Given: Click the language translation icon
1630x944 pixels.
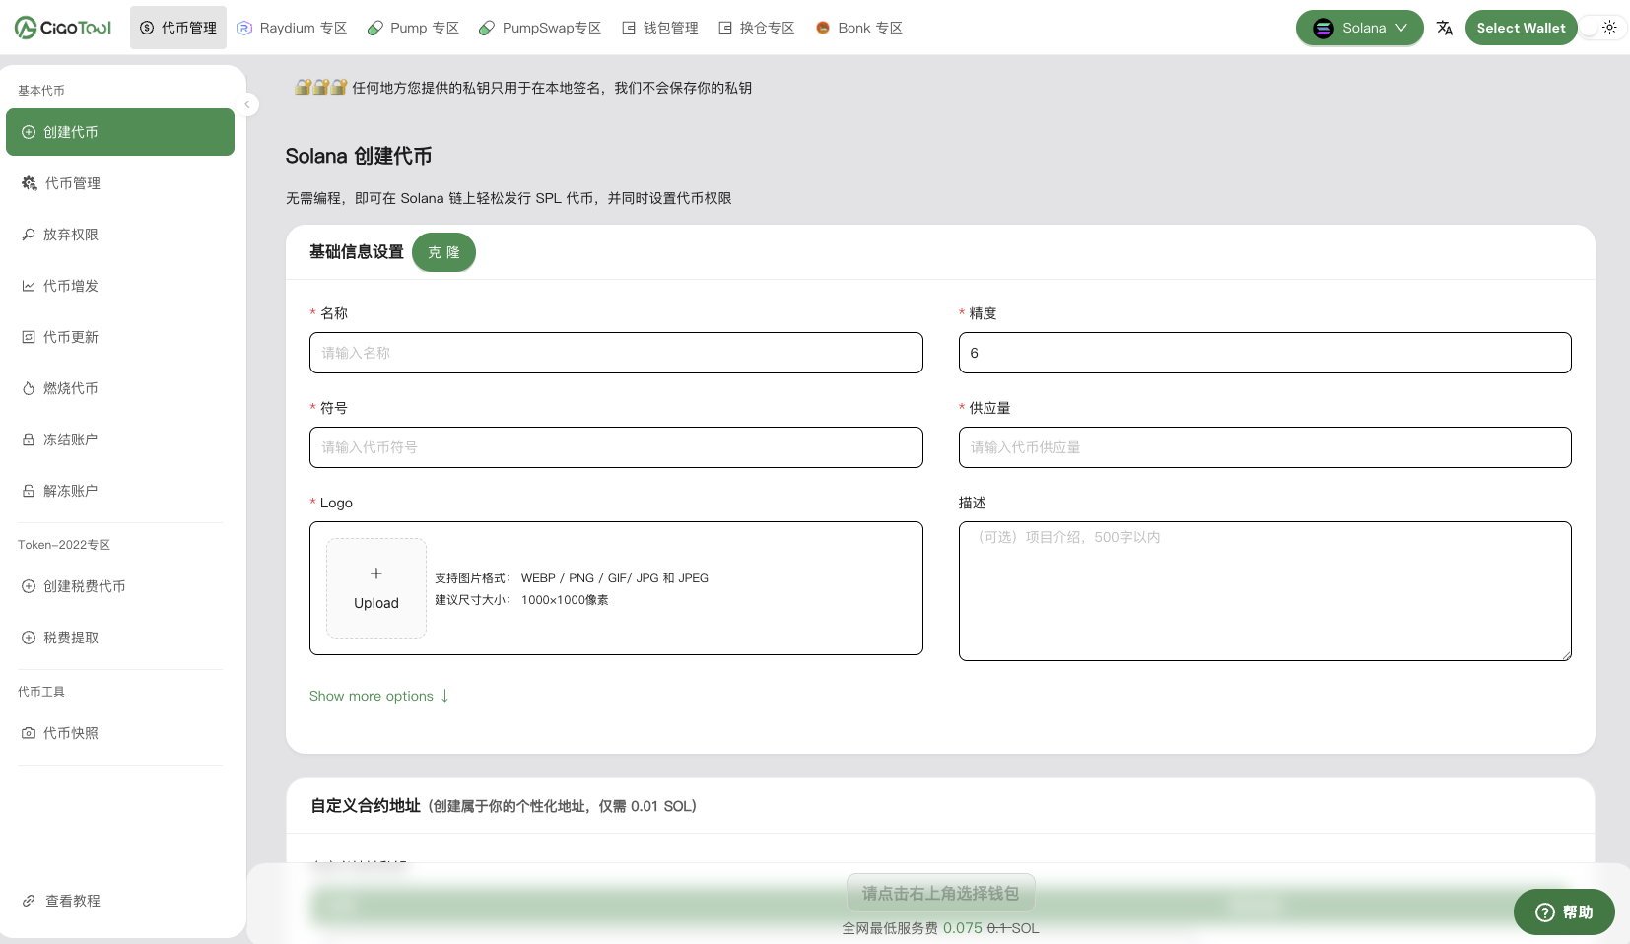Looking at the screenshot, I should click(1444, 28).
